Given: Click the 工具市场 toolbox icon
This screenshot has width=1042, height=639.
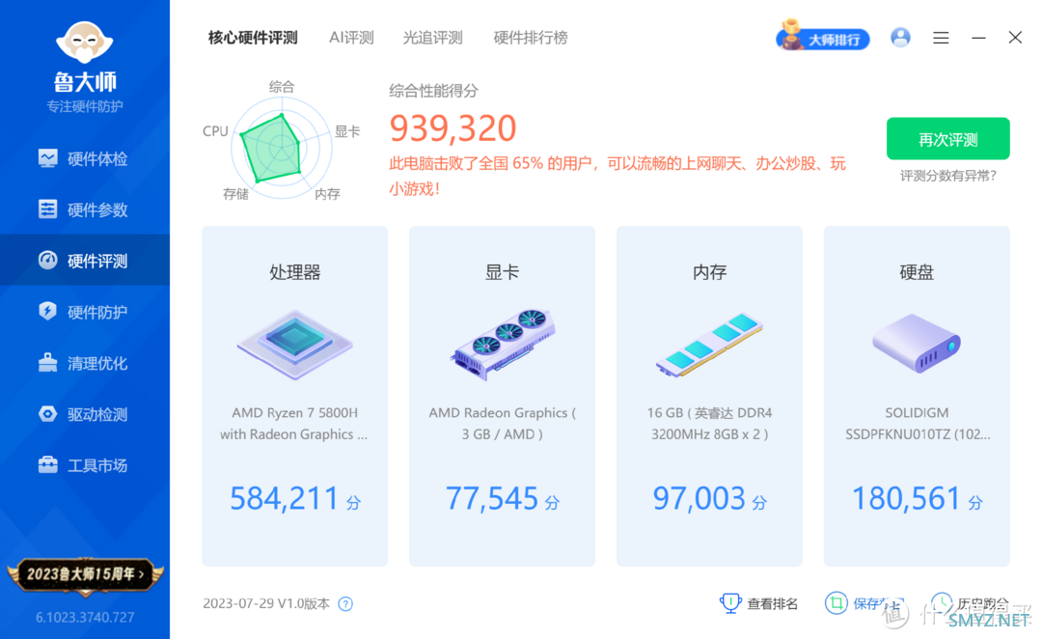Looking at the screenshot, I should (48, 464).
